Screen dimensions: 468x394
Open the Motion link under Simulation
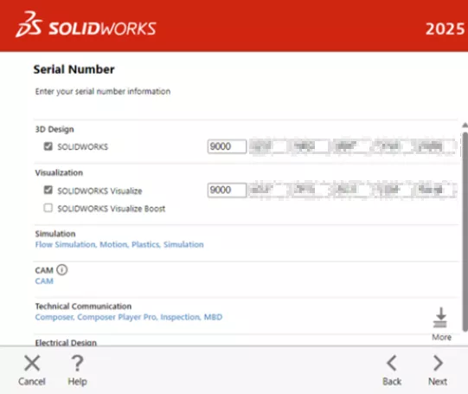click(113, 245)
